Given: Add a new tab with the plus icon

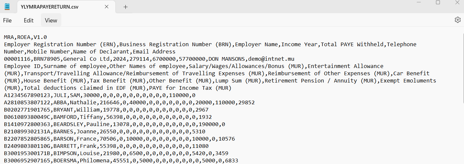Looking at the screenshot, I should click(125, 7).
